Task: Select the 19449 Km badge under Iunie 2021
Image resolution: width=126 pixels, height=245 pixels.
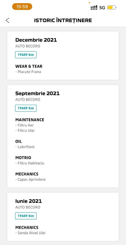Action: click(x=26, y=216)
